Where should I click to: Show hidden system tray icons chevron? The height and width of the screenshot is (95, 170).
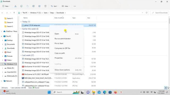141,92
